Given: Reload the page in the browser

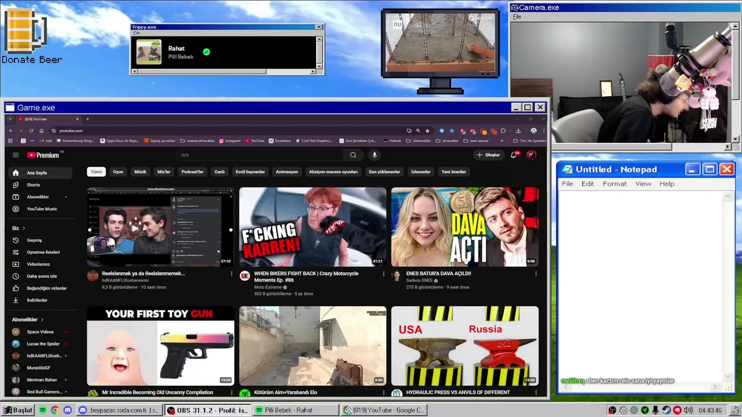Looking at the screenshot, I should (x=31, y=131).
